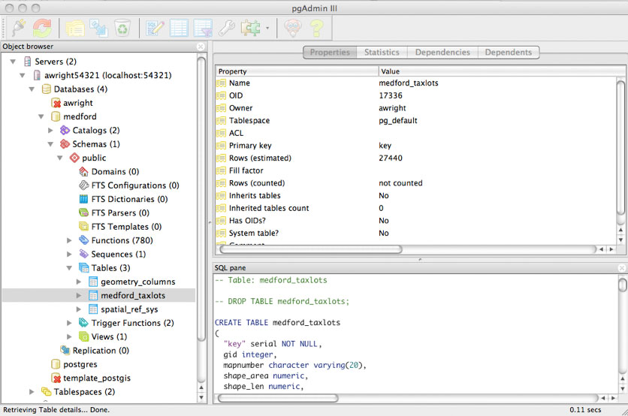Image resolution: width=628 pixels, height=416 pixels.
Task: Switch to the Dependents tab
Action: click(508, 53)
